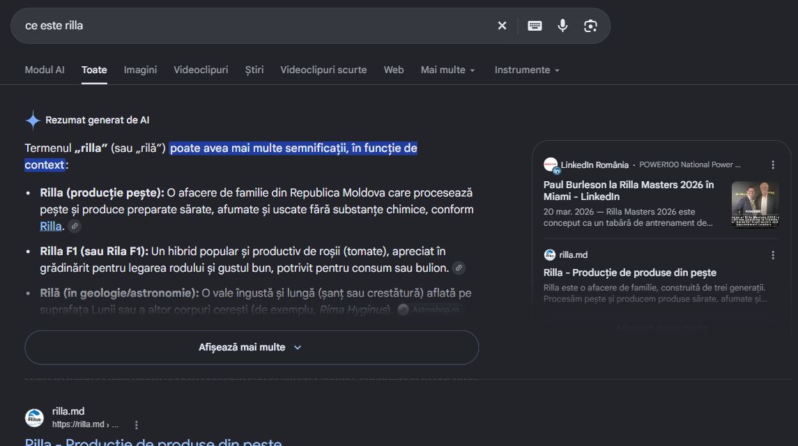Open Rilla - Producție de produse din pește card

click(629, 272)
